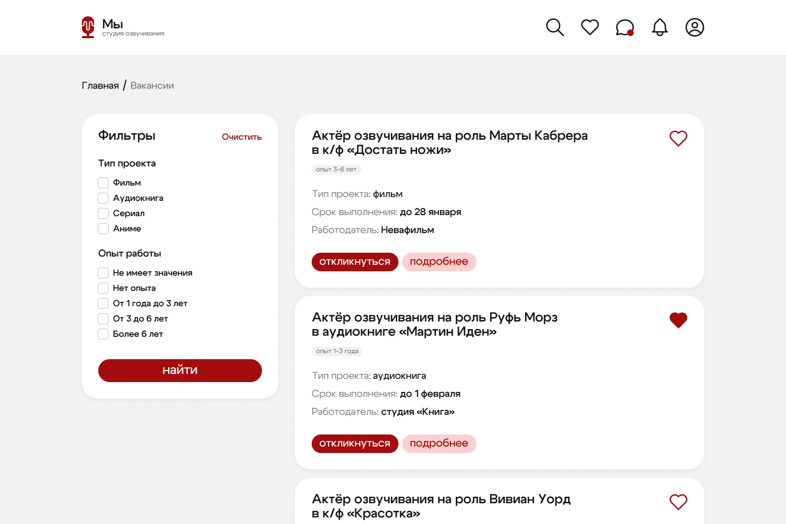Open favorites via header heart icon
The image size is (786, 524).
(589, 27)
